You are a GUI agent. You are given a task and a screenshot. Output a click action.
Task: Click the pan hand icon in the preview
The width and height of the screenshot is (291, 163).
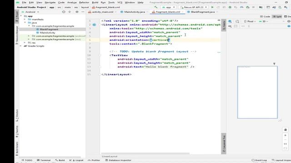286,130
